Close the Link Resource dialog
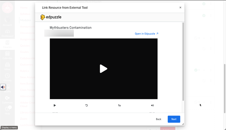Image resolution: width=226 pixels, height=130 pixels. [180, 7]
